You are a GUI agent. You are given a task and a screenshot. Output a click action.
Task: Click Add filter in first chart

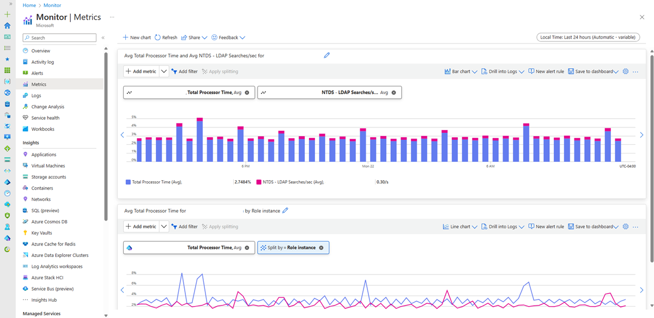185,71
